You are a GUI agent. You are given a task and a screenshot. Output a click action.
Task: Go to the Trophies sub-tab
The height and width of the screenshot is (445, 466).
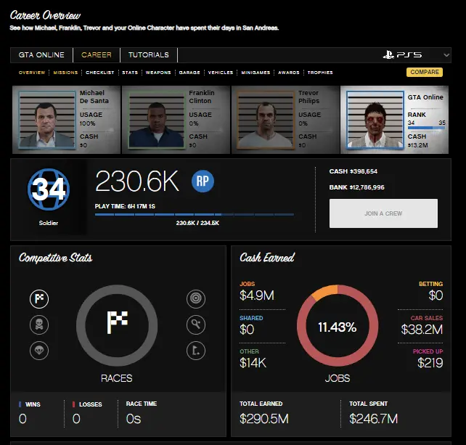tap(320, 73)
